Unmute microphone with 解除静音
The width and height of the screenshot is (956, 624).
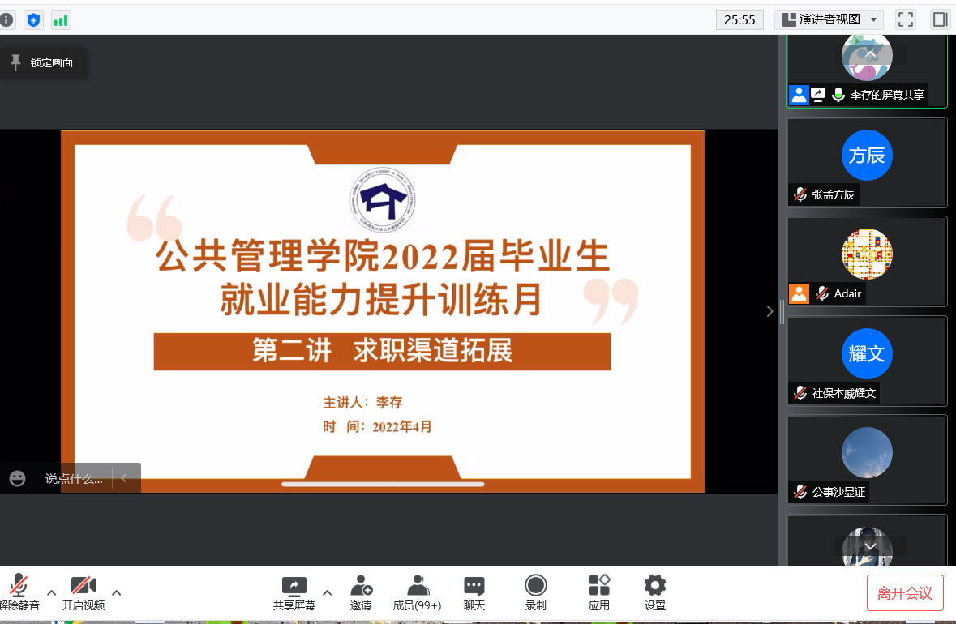(x=19, y=592)
